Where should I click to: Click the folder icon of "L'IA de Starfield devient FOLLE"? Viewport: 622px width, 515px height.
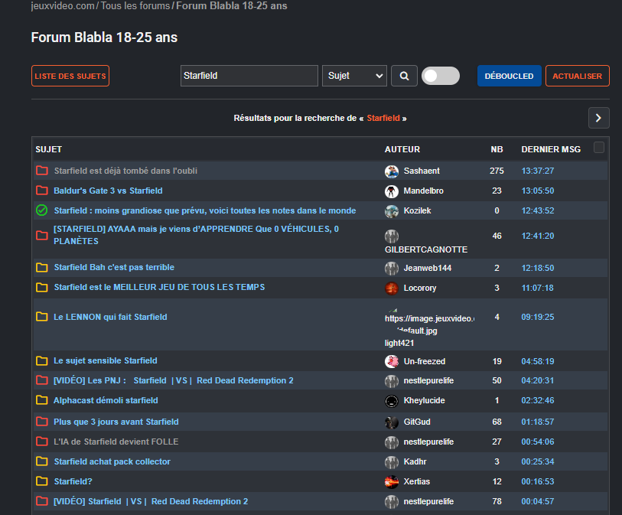(x=41, y=442)
